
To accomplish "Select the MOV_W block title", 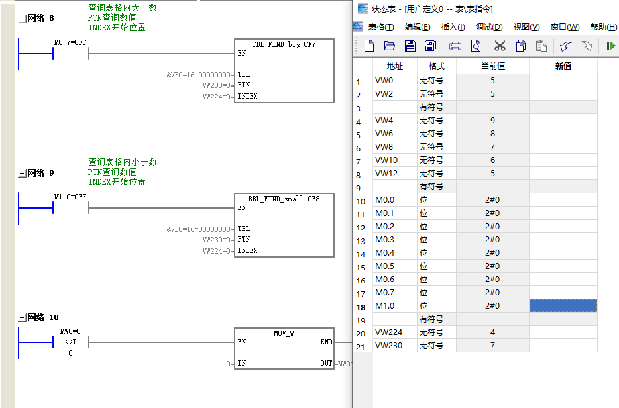I will 284,333.
